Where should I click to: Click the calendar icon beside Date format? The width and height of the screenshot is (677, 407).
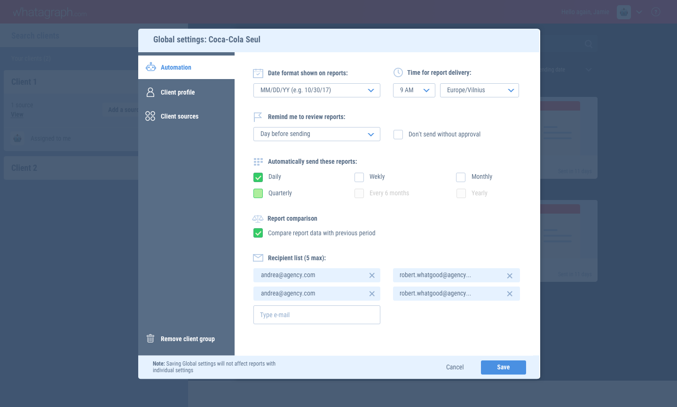(258, 73)
